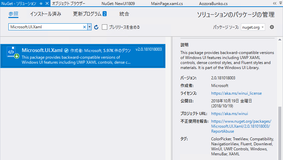This screenshot has height=160, width=283.
Task: Click the detail pane vertical scrollbar thumb
Action: (280, 133)
